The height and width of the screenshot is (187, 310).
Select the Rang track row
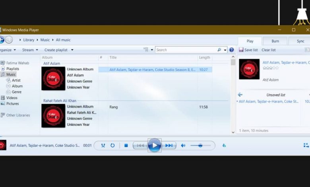(155, 107)
